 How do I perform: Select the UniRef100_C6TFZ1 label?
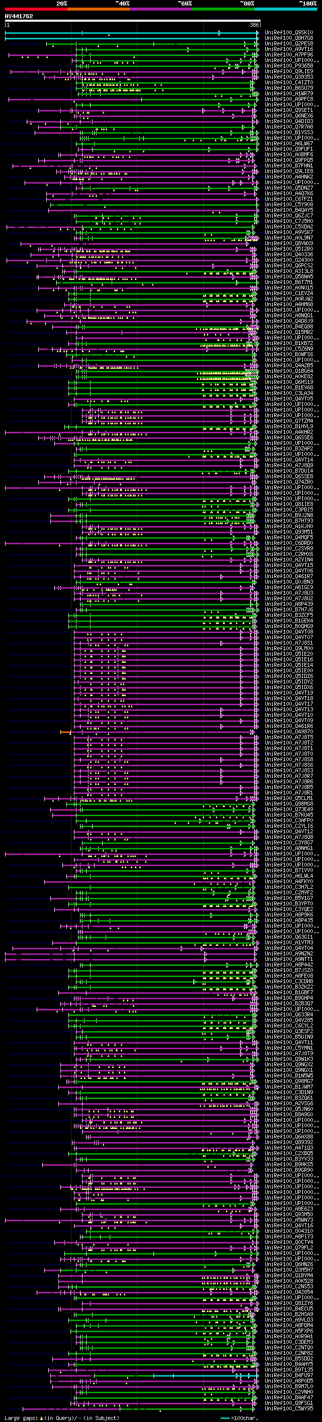click(x=289, y=199)
